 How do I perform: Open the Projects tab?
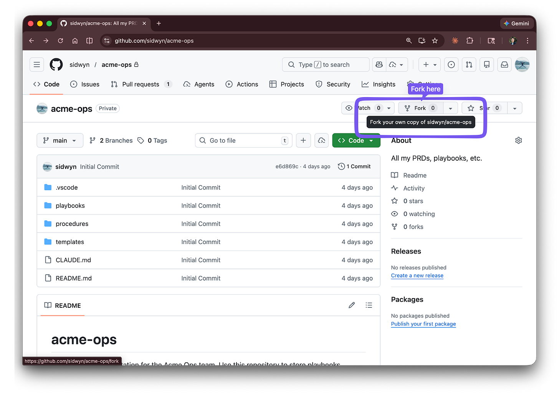[x=287, y=84]
